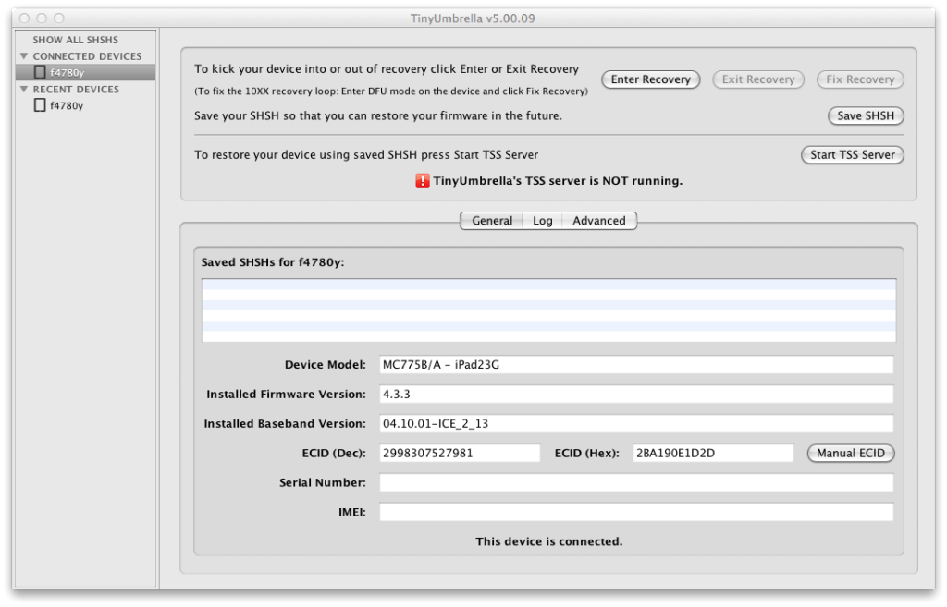
Task: Click the Saved SHSHs list box
Action: tap(548, 310)
